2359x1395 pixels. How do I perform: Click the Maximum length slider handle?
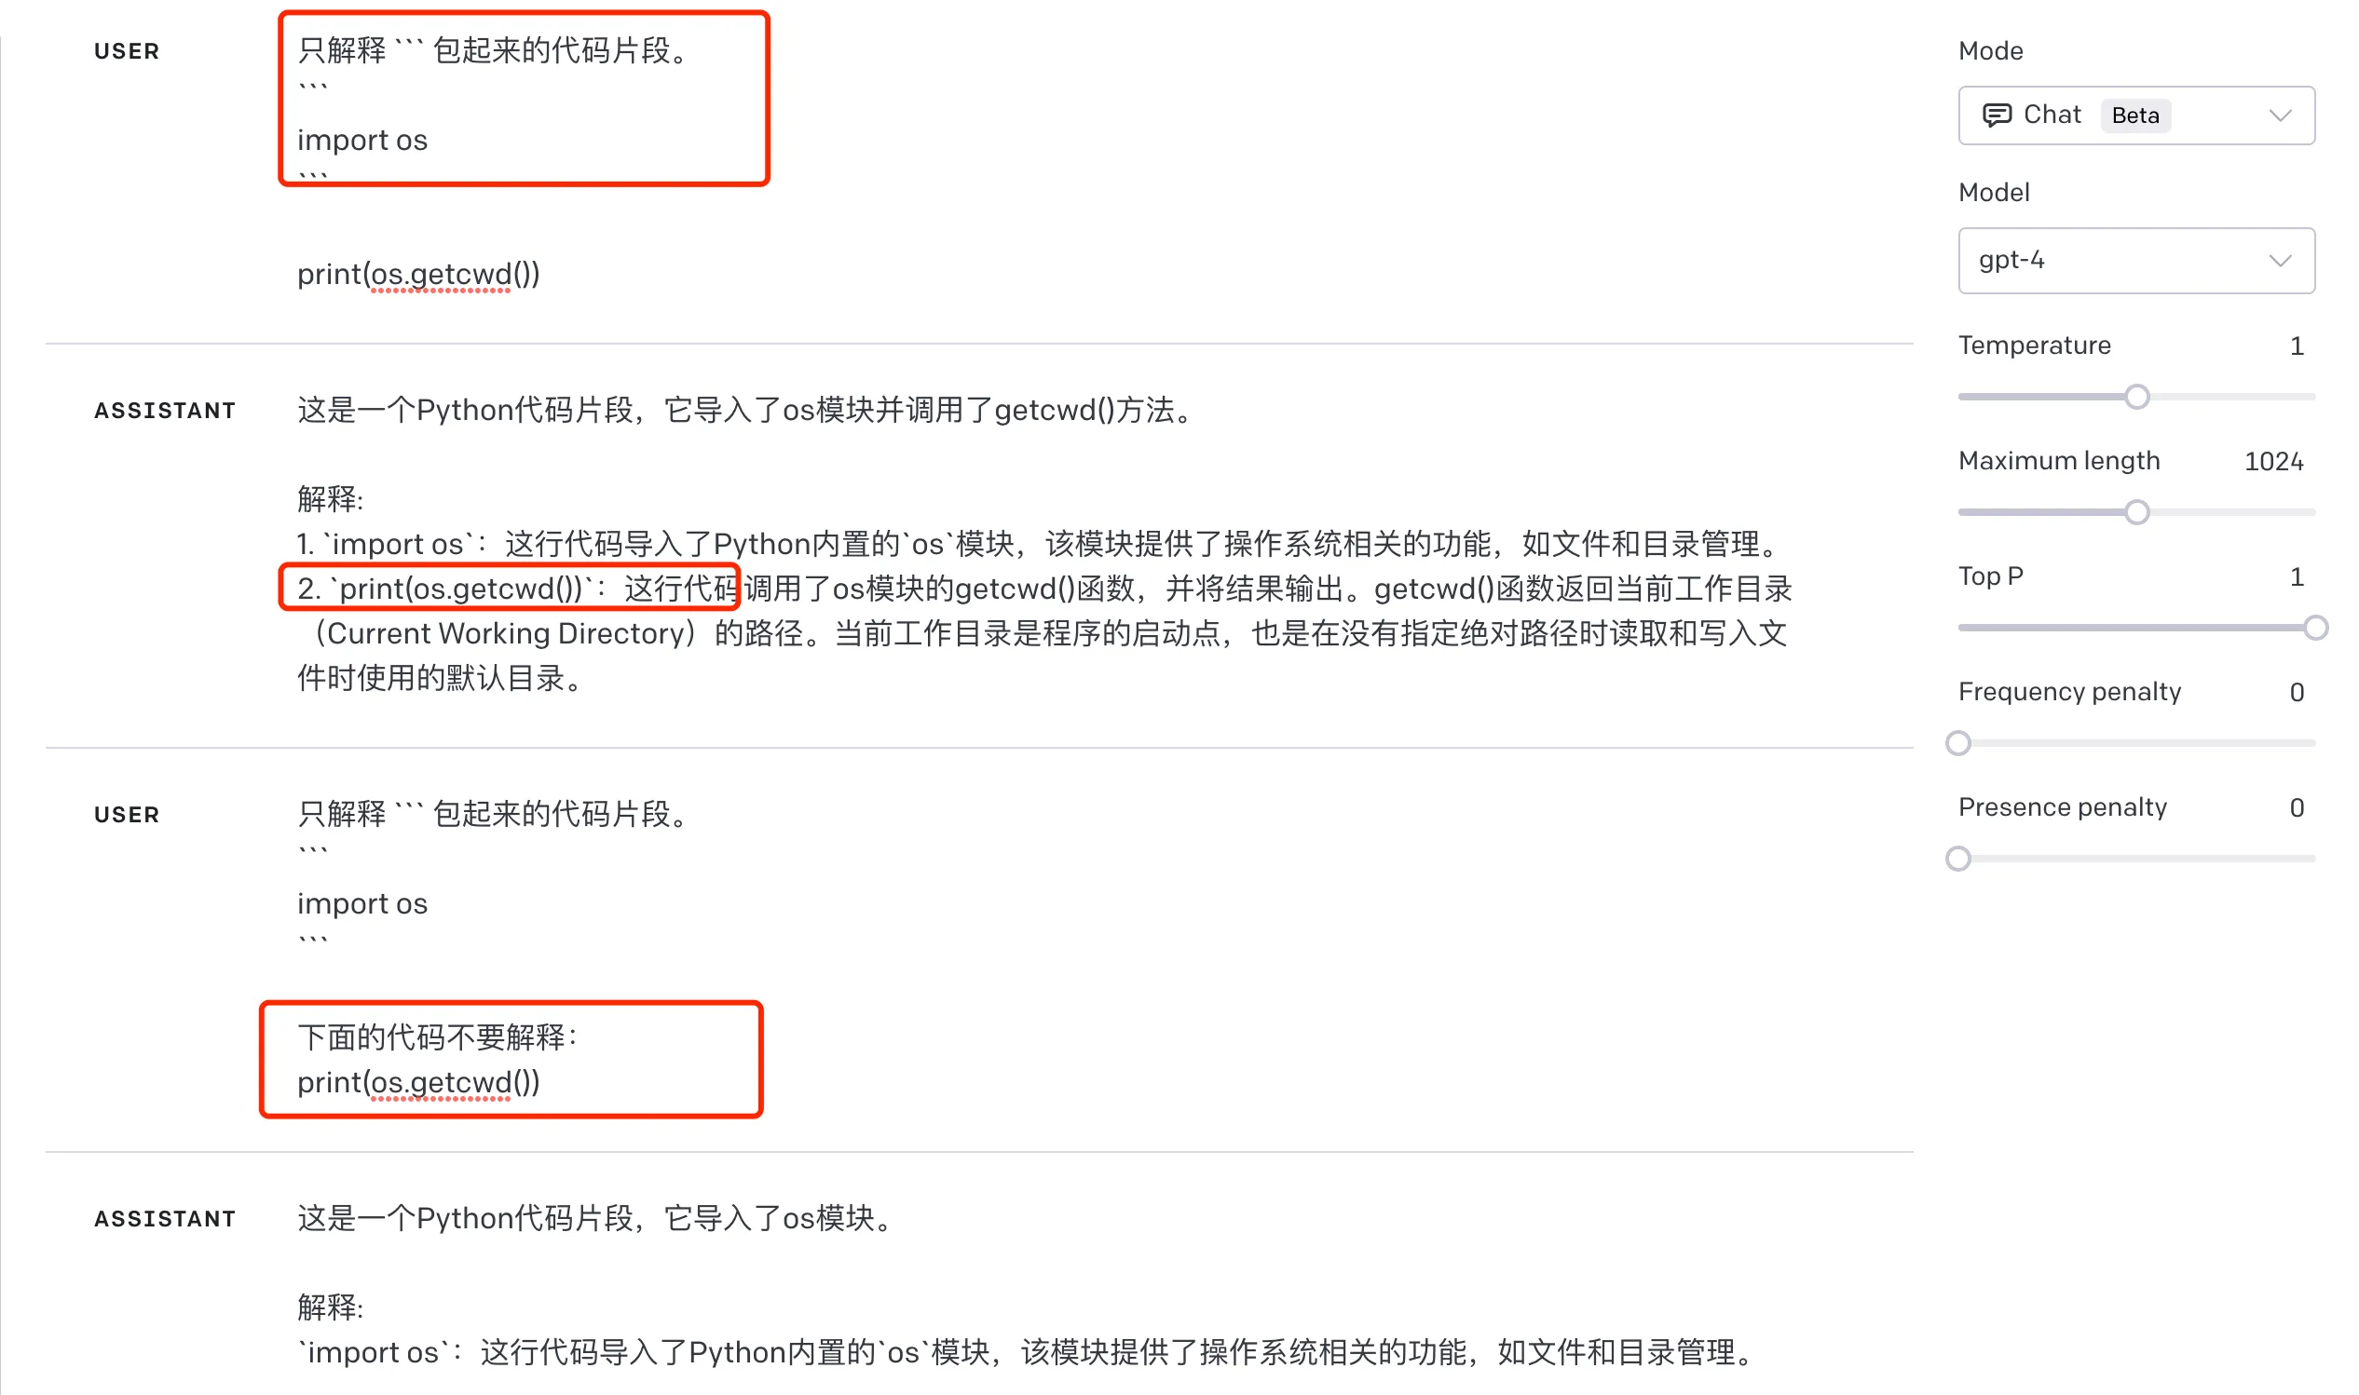point(2136,512)
